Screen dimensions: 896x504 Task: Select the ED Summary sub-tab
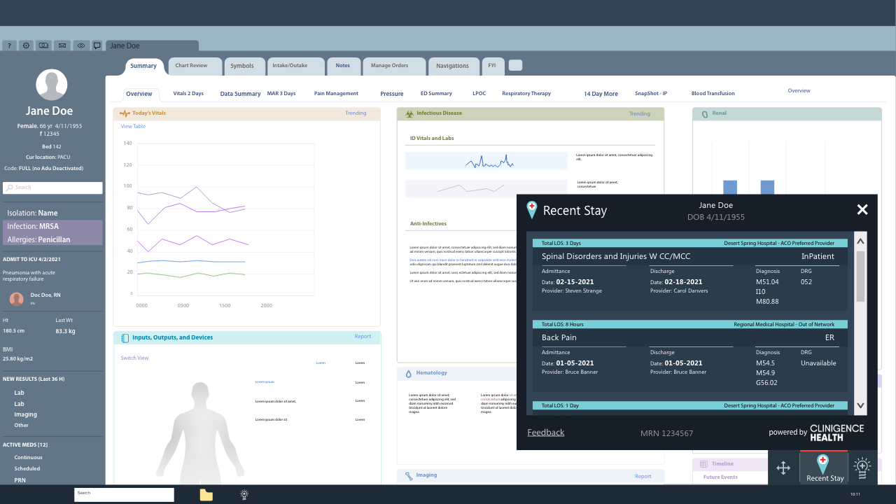436,93
